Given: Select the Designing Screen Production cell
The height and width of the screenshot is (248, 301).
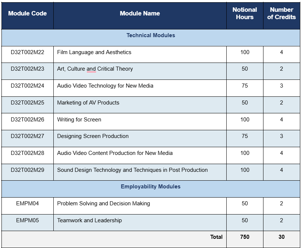Looking at the screenshot, I should (93, 136).
